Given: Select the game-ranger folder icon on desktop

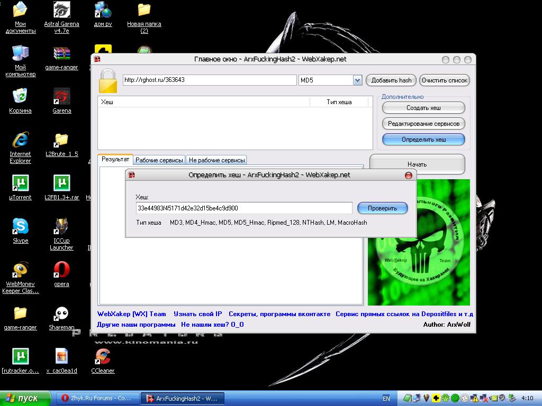Looking at the screenshot, I should 21,318.
